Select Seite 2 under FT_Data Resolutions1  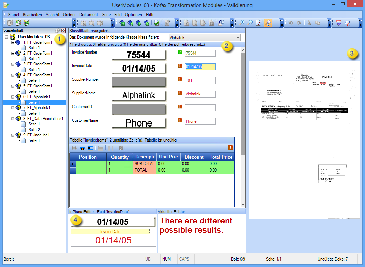point(34,130)
